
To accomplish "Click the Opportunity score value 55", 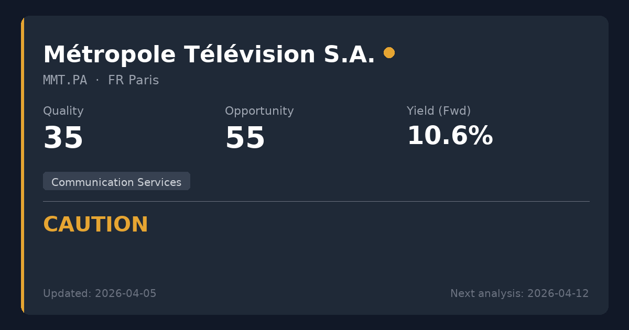I will pyautogui.click(x=245, y=138).
